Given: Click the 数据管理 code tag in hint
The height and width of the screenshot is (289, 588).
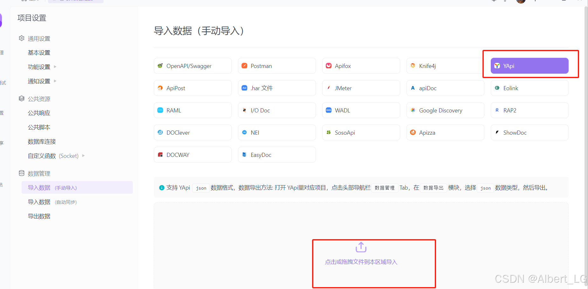Looking at the screenshot, I should point(385,188).
